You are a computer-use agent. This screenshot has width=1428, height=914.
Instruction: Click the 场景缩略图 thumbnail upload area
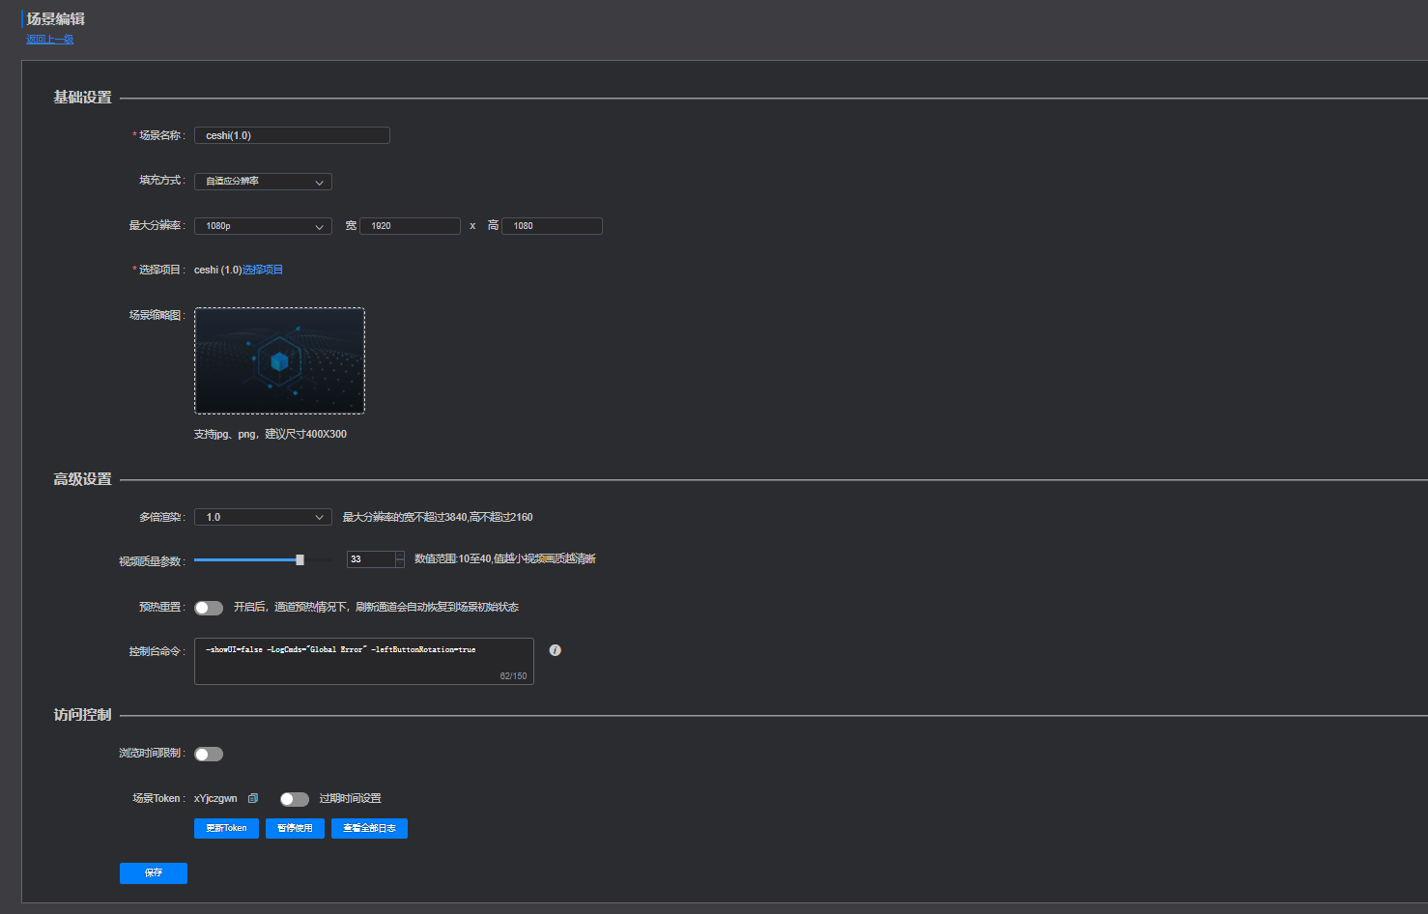(x=279, y=360)
